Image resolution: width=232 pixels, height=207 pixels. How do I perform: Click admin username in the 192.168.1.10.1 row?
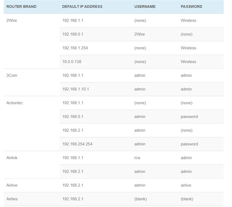pos(140,89)
